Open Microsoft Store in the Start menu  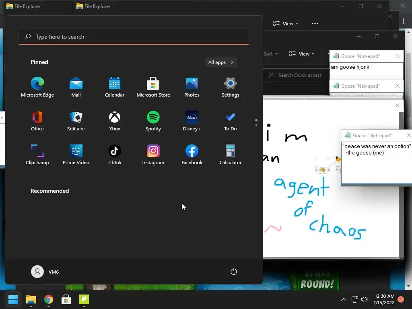(x=153, y=87)
